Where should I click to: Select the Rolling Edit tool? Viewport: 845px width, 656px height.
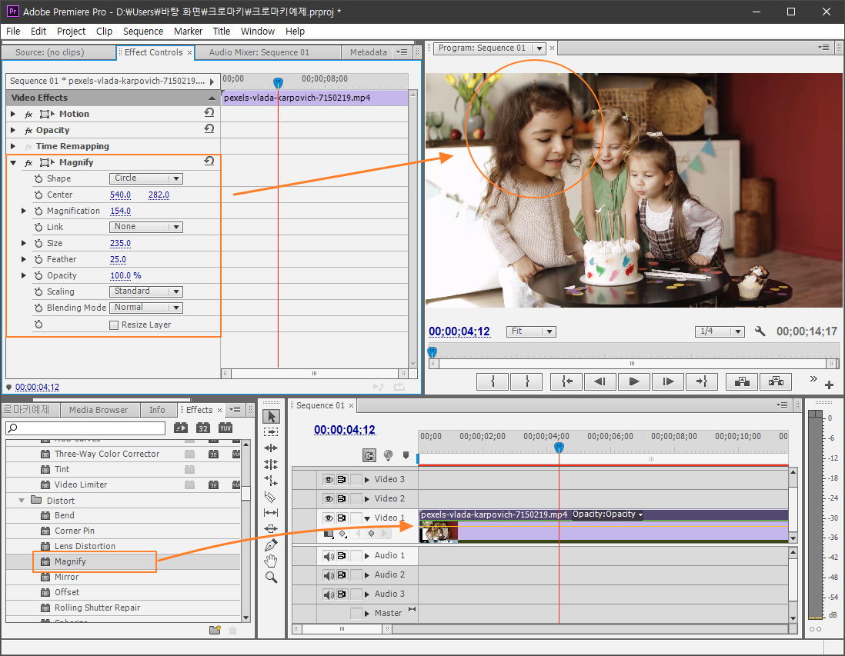click(x=271, y=465)
